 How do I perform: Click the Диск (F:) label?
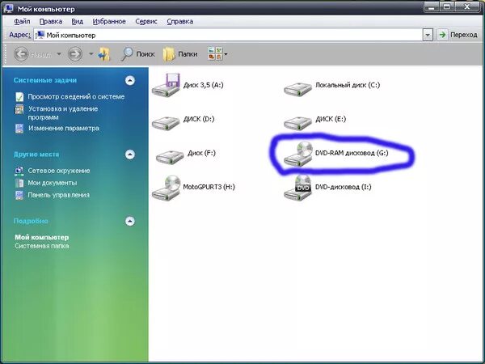pos(201,153)
